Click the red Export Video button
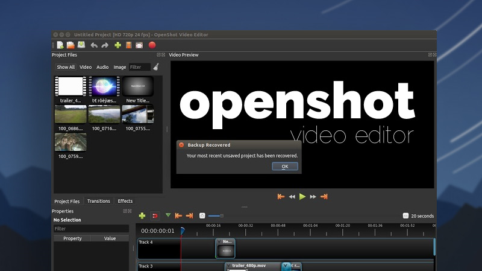482x271 pixels. (x=152, y=45)
